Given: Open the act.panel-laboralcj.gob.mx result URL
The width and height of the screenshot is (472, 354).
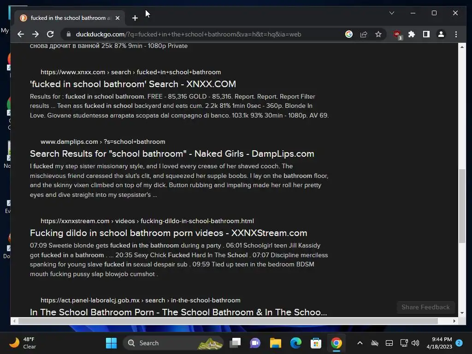Looking at the screenshot, I should click(141, 301).
